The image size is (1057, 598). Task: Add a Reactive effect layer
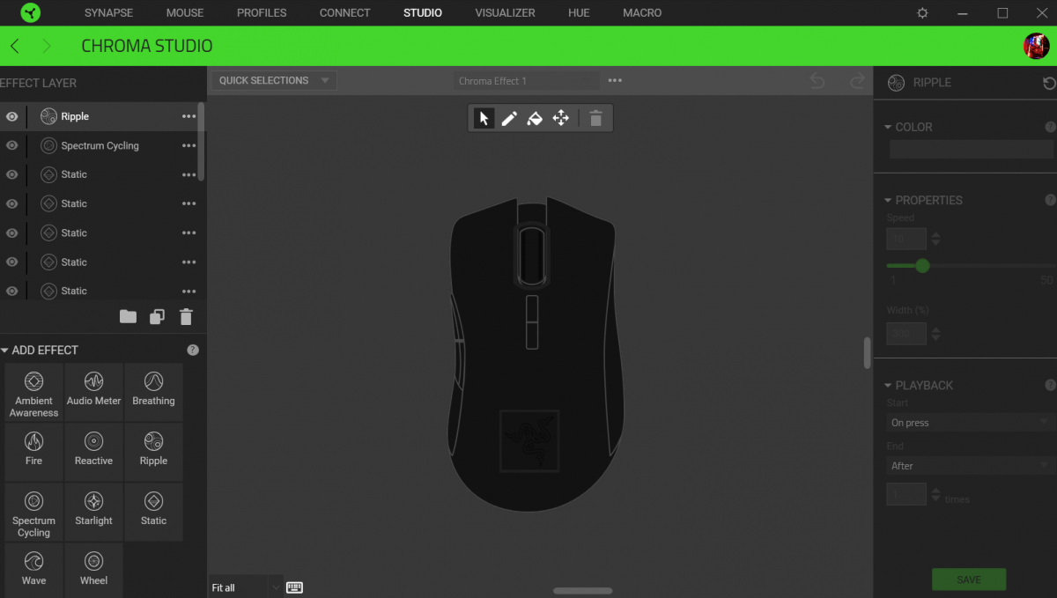point(93,452)
